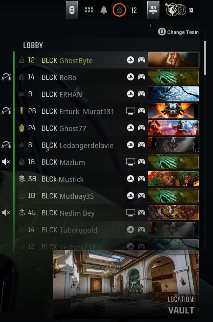Click the headset icon next to Ledangerdelavie
The height and width of the screenshot is (322, 213).
[6, 145]
